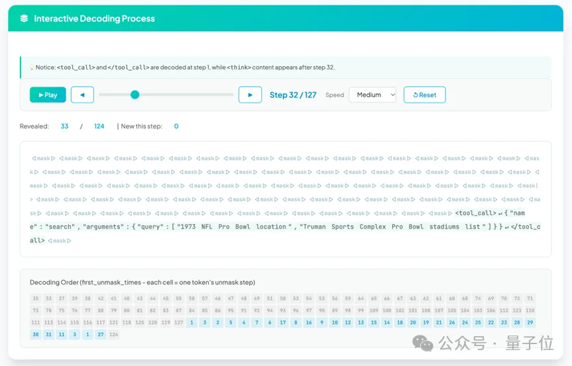Open the Speed dropdown showing Medium
The height and width of the screenshot is (366, 572).
[372, 95]
